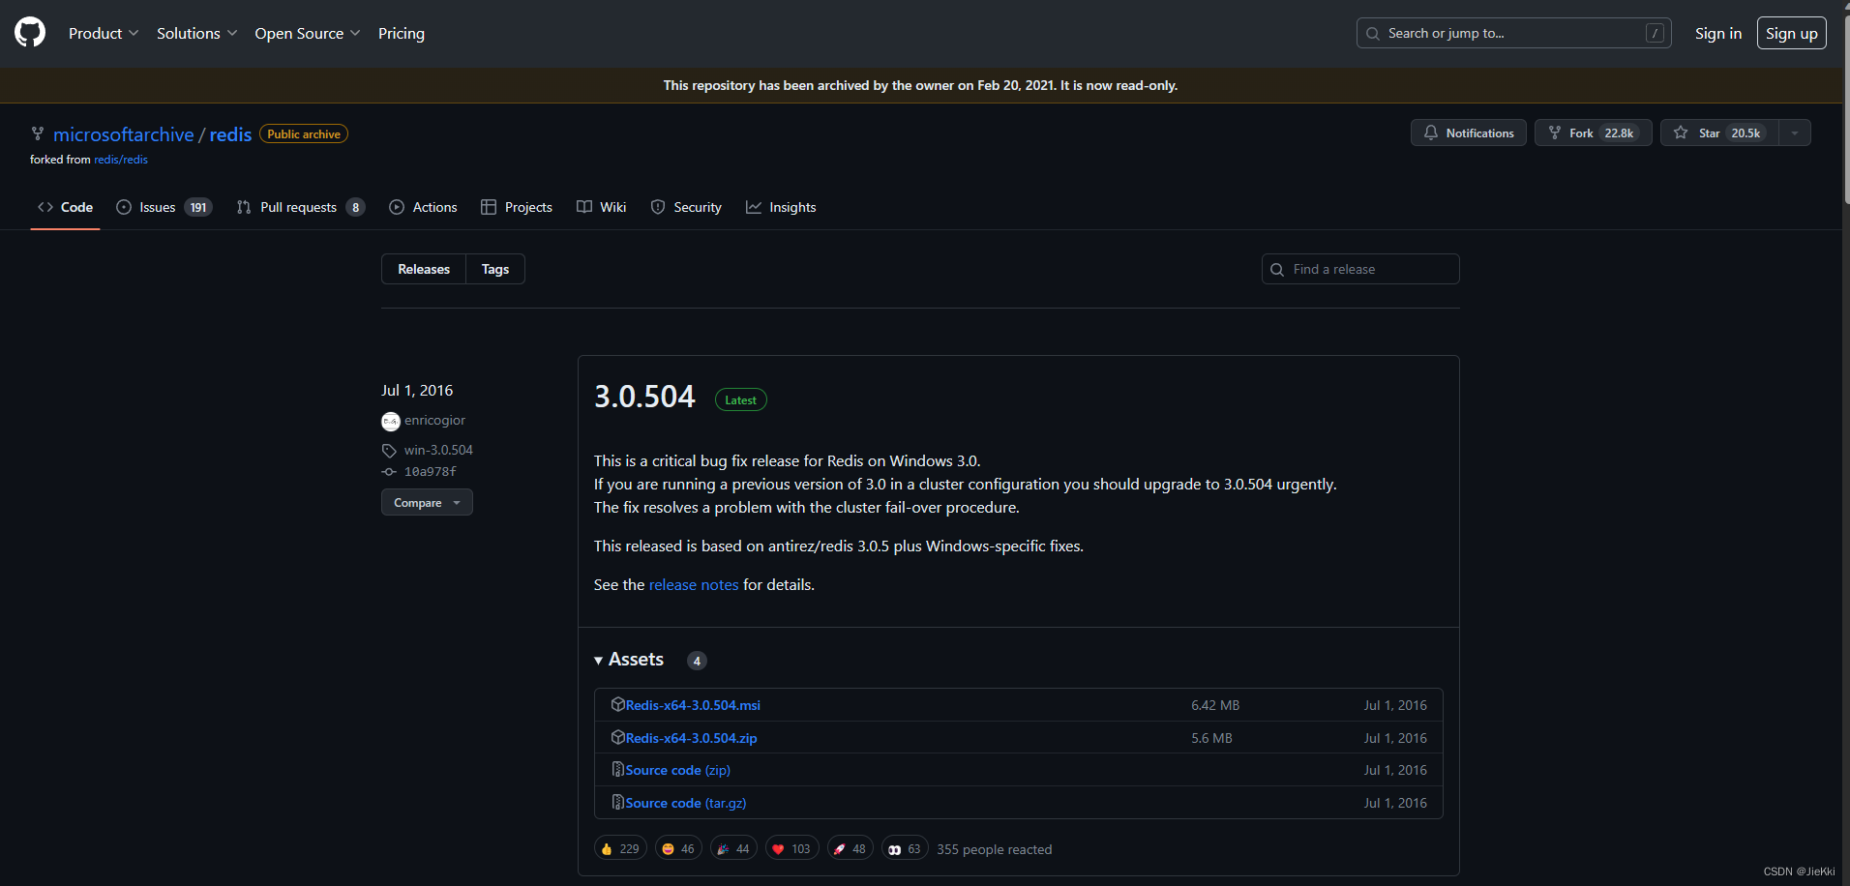Open the 3.0.504 release title
1850x886 pixels.
644,397
